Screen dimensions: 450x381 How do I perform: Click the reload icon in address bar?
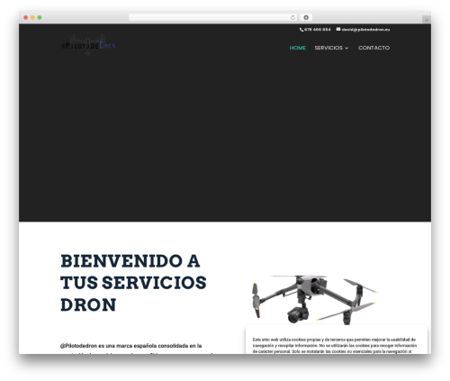(292, 18)
